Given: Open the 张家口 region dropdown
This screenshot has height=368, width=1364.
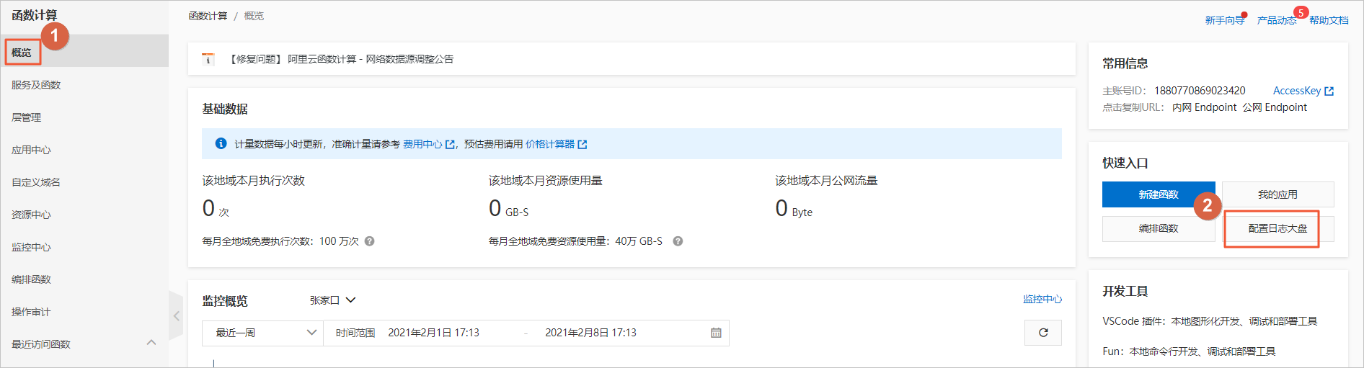Looking at the screenshot, I should click(x=333, y=300).
